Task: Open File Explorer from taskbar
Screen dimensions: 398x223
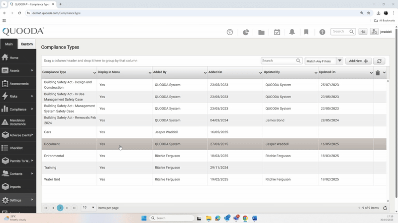Action: (208, 218)
